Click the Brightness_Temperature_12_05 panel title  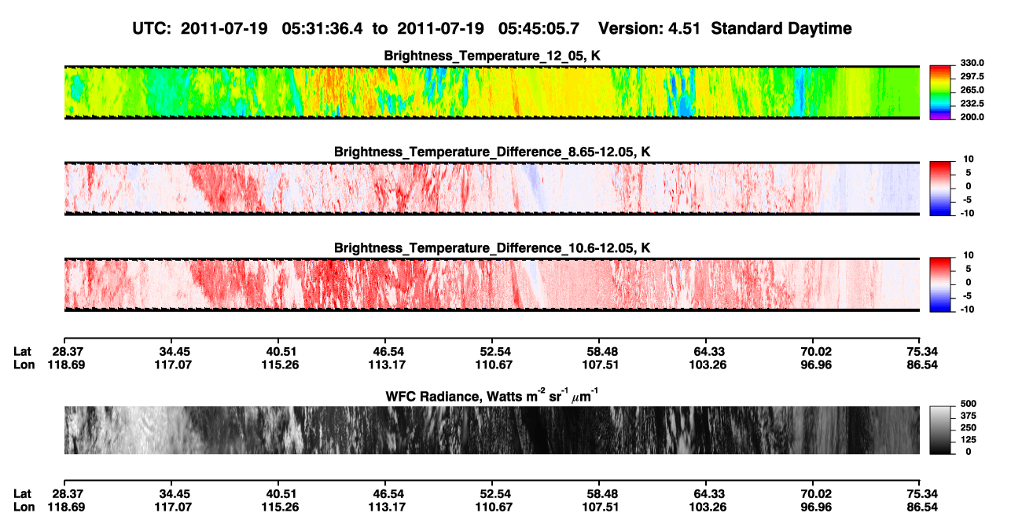(492, 56)
